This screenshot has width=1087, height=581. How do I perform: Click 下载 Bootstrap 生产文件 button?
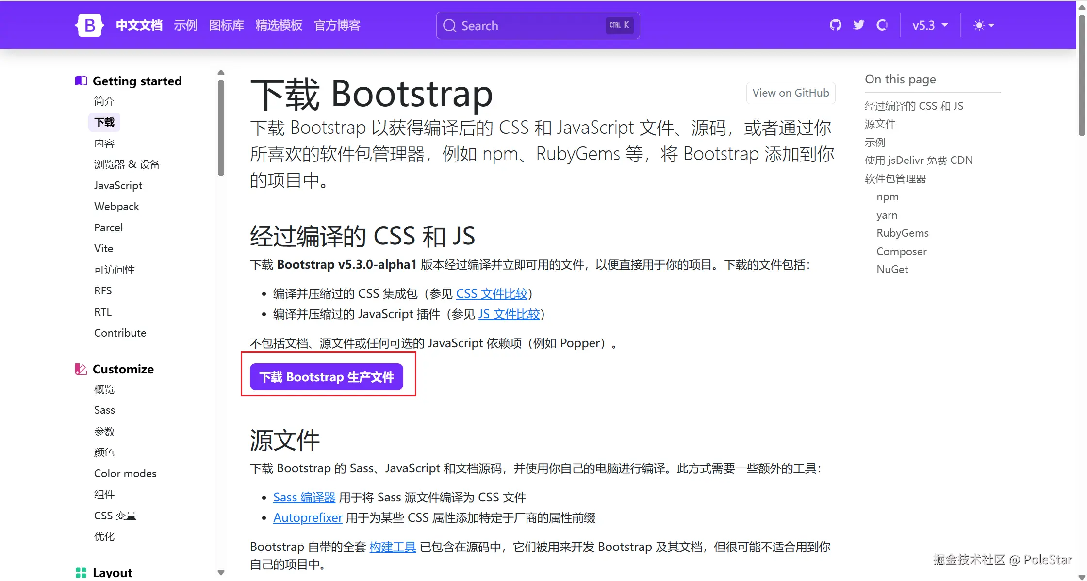(x=327, y=377)
